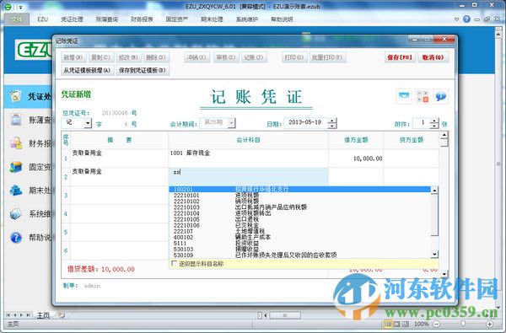Click zoom in plus icon in status bar

(x=489, y=324)
